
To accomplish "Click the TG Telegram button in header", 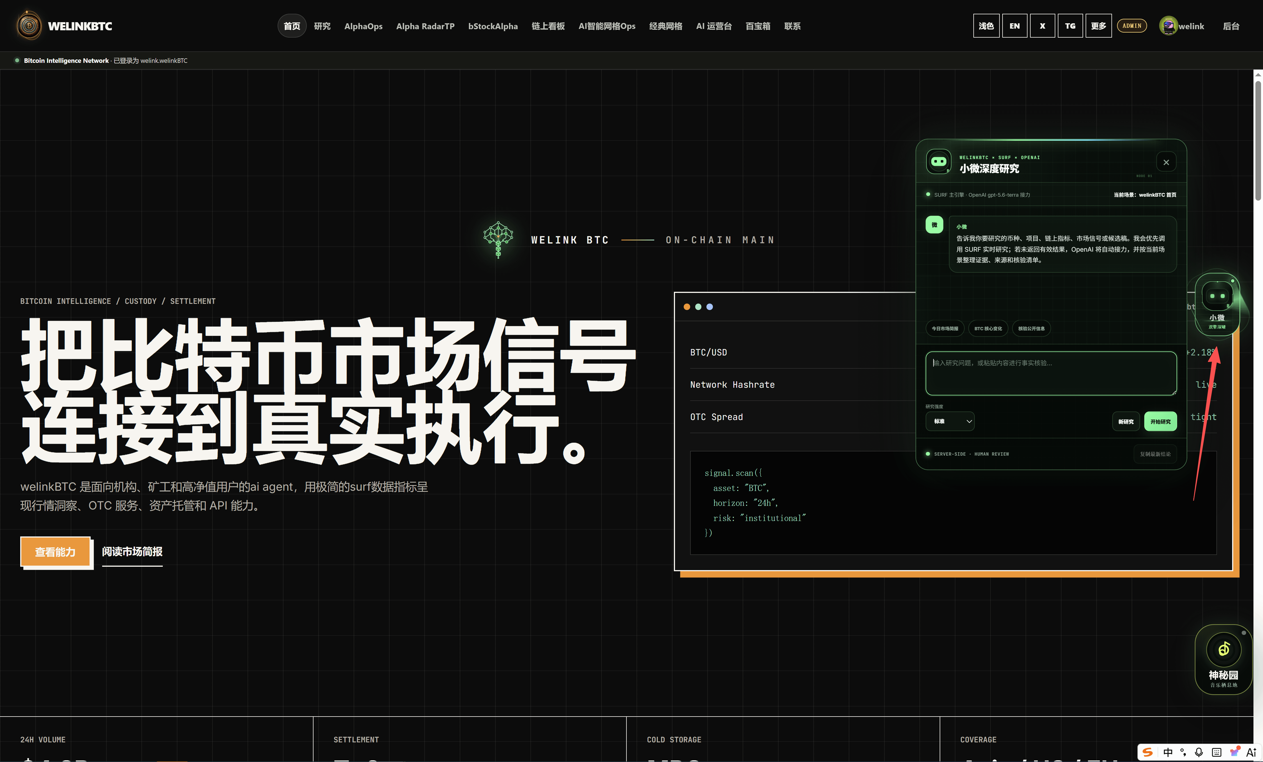I will click(x=1070, y=26).
